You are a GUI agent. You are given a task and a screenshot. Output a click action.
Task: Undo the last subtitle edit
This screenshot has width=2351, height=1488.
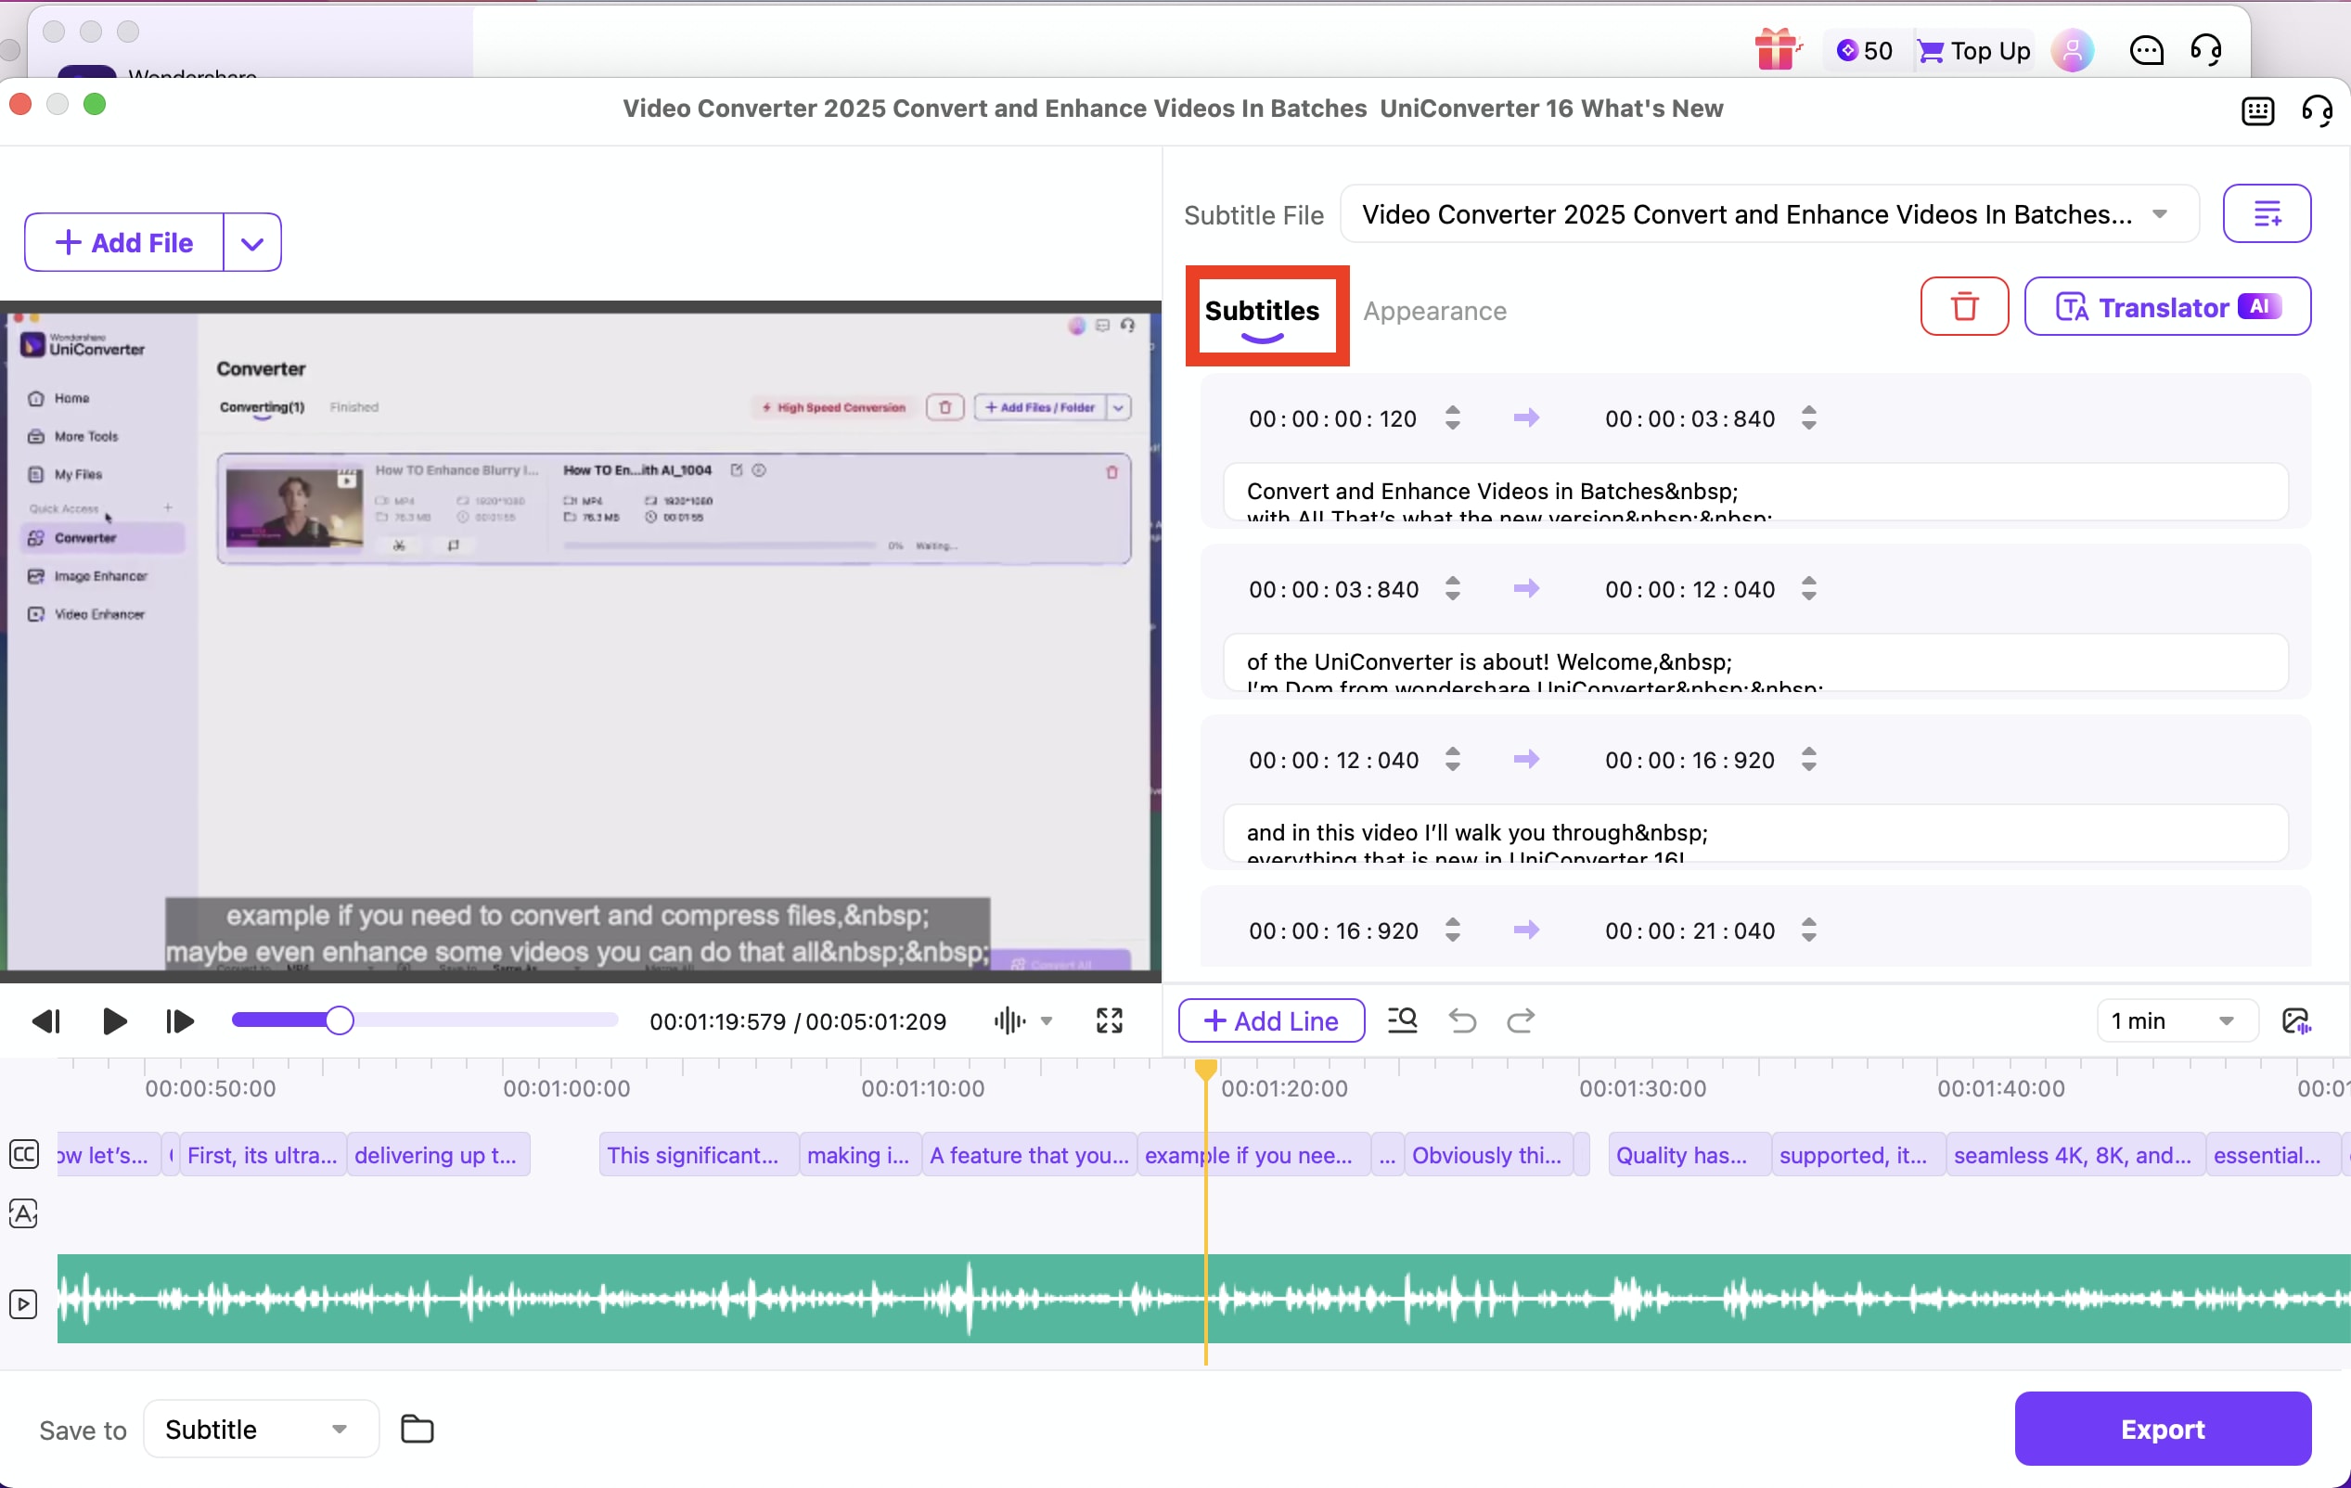point(1461,1020)
